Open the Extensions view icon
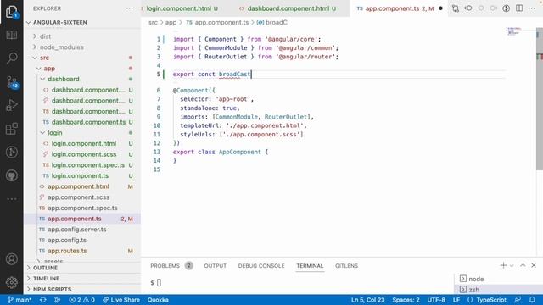This screenshot has width=543, height=305. point(12,129)
